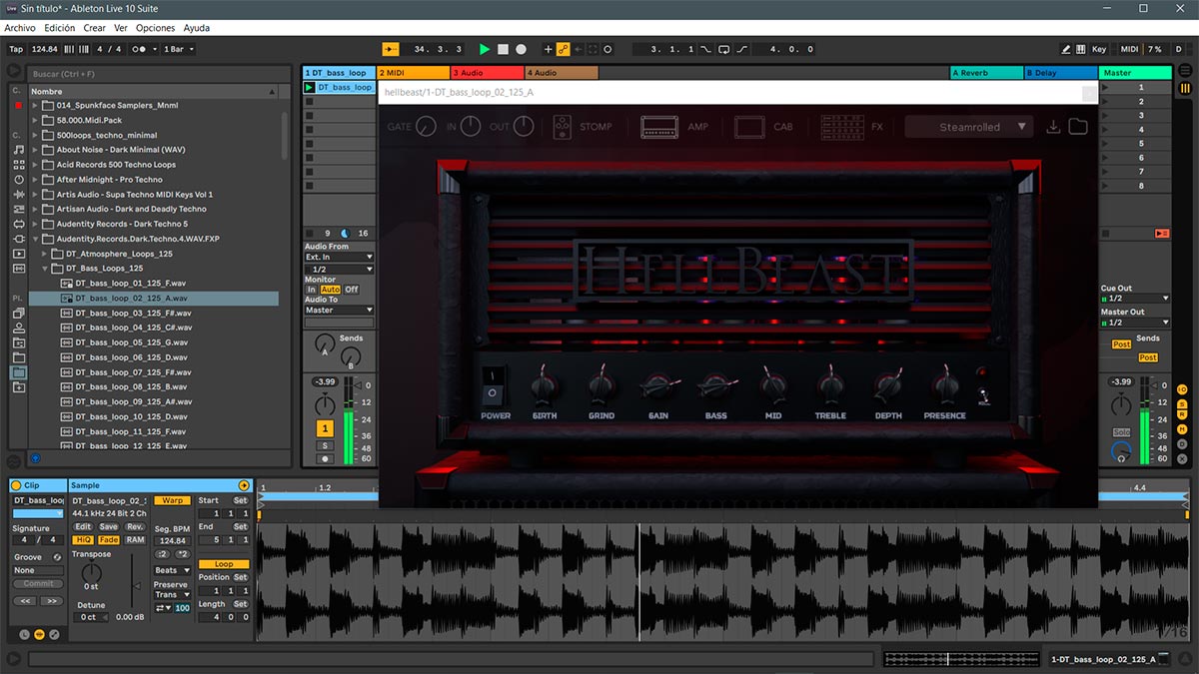The image size is (1199, 674).
Task: Toggle the MIDI arrangement overdub plus button
Action: point(548,49)
